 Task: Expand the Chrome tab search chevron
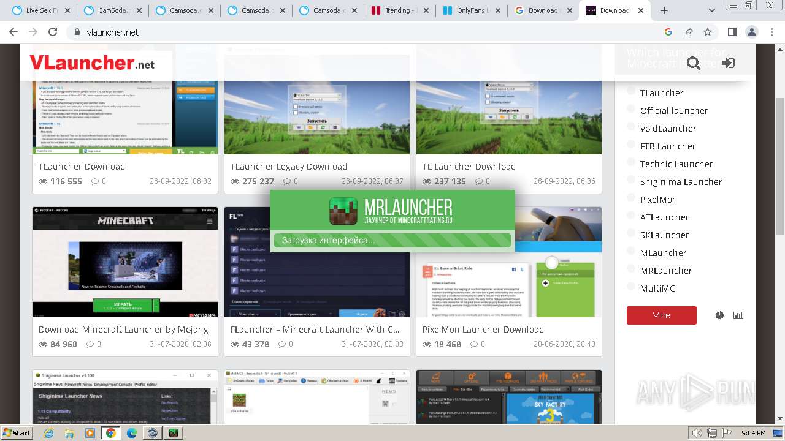click(x=712, y=10)
